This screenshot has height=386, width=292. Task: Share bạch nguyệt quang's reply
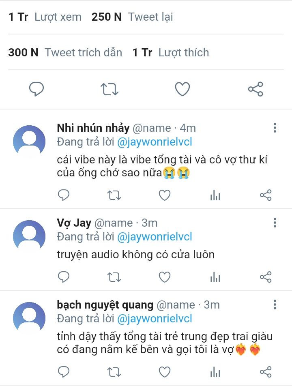[x=266, y=372]
